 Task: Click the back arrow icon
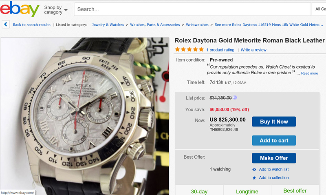point(6,24)
